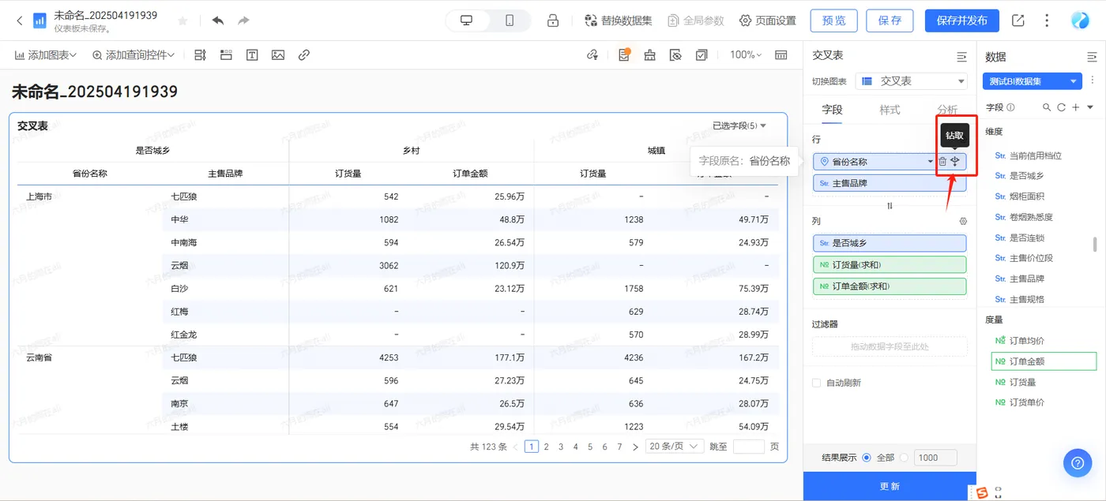Click the 1000 result limit input
This screenshot has height=501, width=1106.
click(x=935, y=458)
